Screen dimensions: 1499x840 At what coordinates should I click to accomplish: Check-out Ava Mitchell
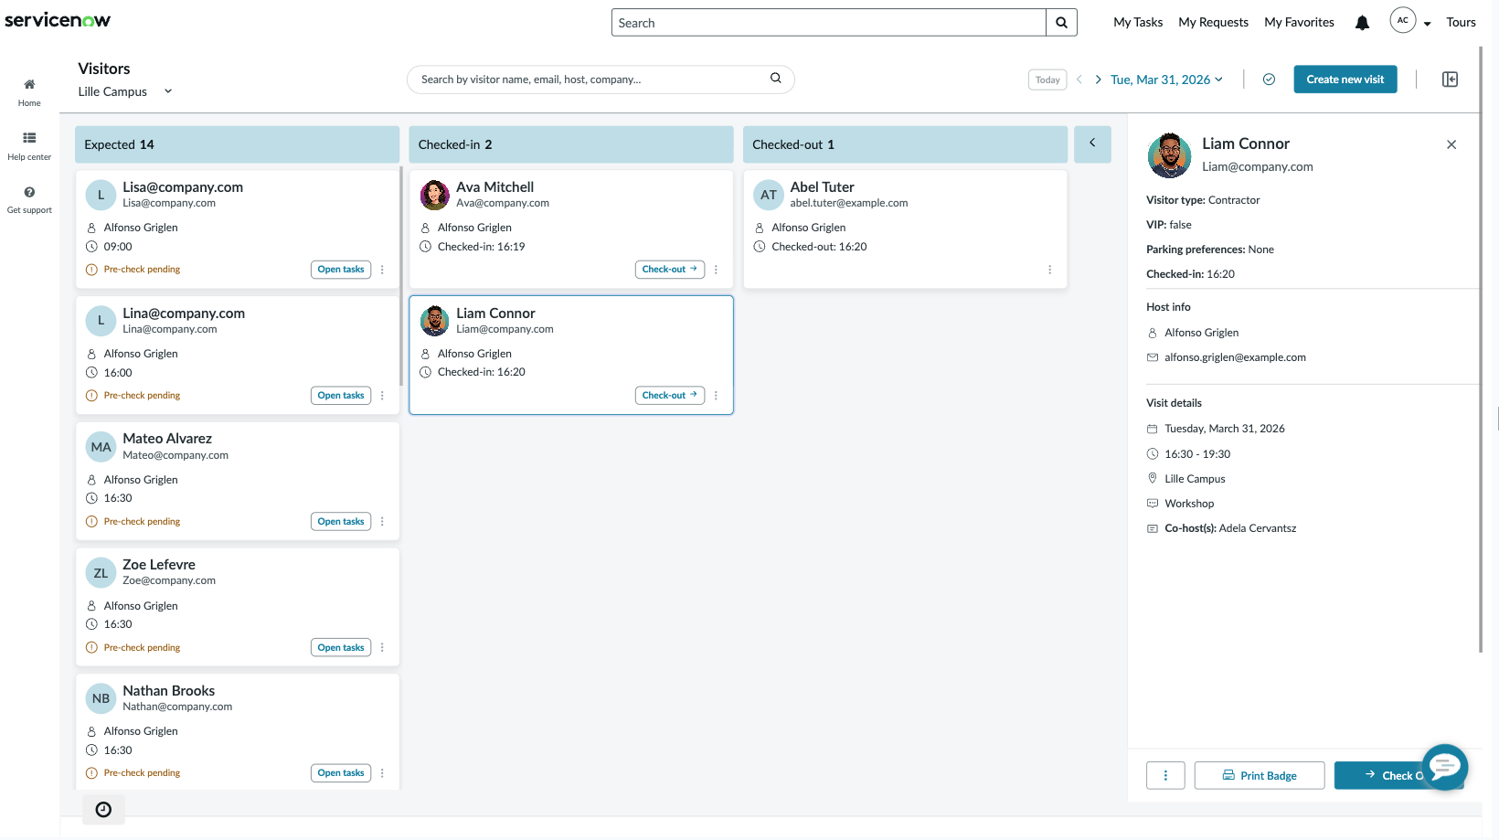point(670,270)
